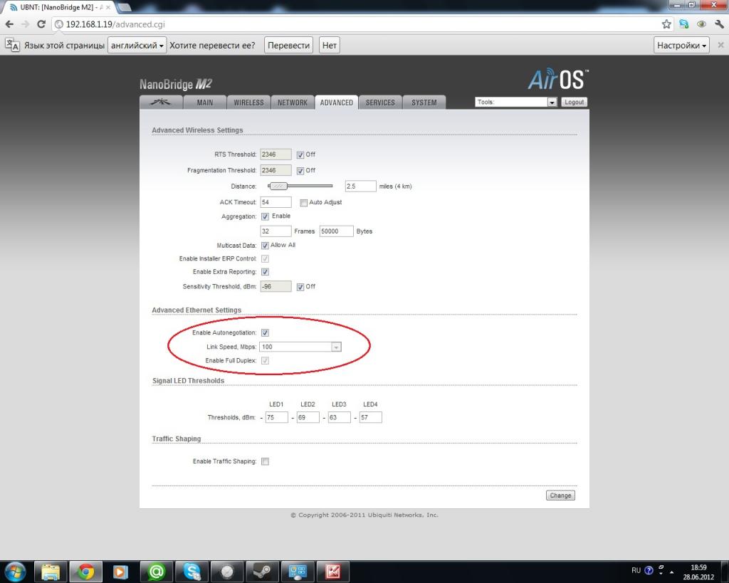Switch to WIRELESS tab

(x=248, y=103)
